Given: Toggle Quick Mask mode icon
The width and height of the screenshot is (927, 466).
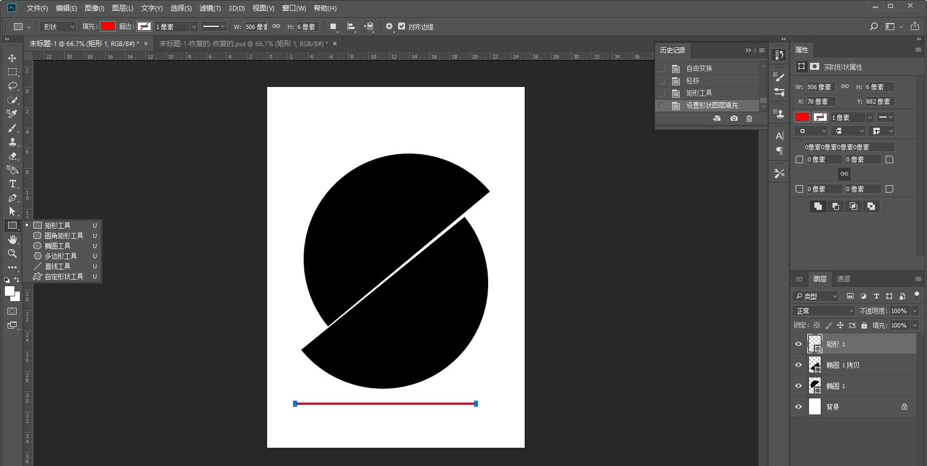Looking at the screenshot, I should pos(12,311).
